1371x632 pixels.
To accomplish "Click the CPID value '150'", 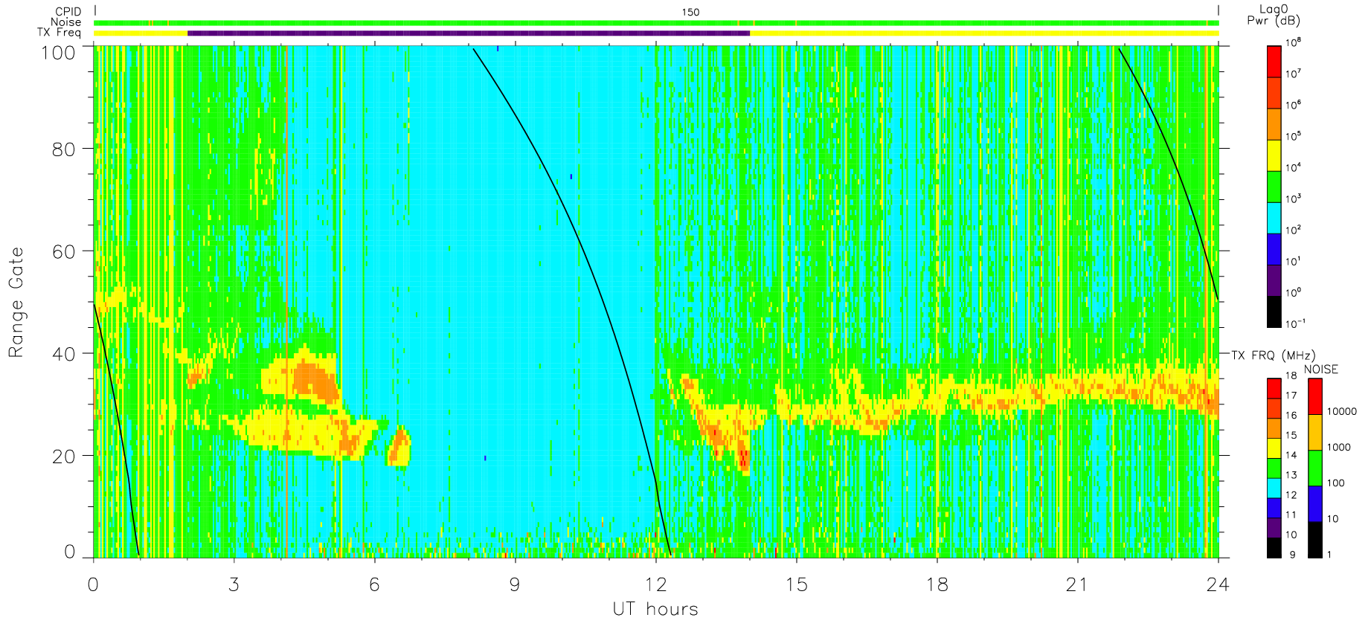I will coord(690,12).
